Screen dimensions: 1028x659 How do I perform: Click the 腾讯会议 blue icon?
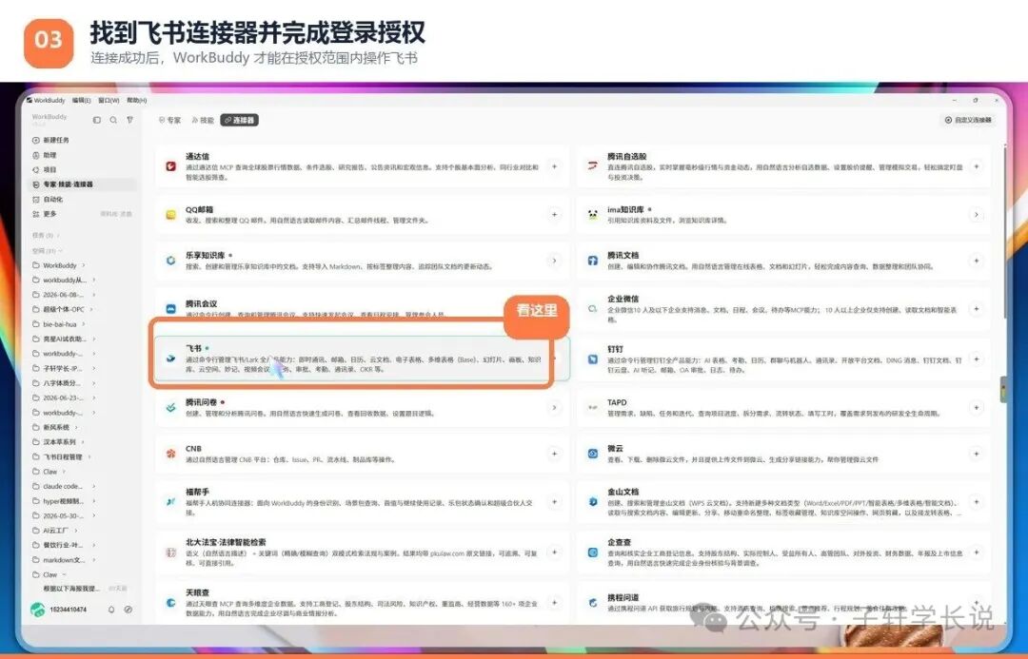pos(171,308)
